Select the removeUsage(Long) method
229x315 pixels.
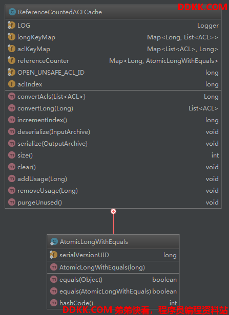48,191
